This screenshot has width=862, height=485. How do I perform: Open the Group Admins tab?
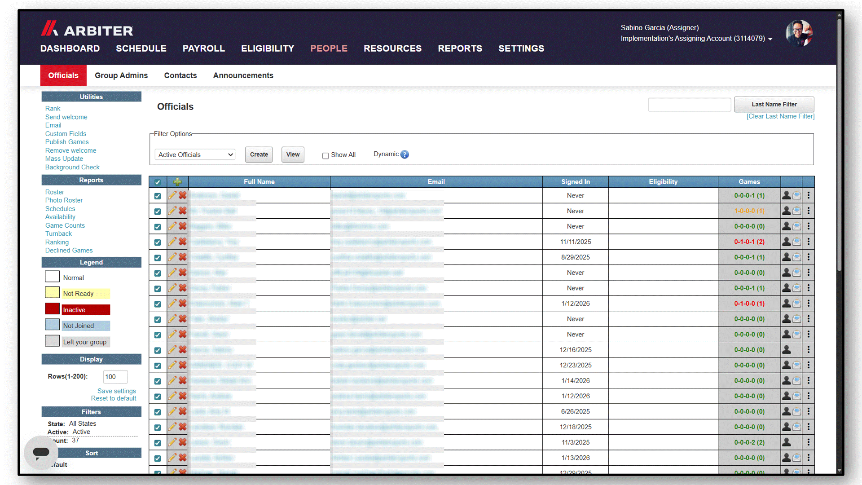coord(121,75)
